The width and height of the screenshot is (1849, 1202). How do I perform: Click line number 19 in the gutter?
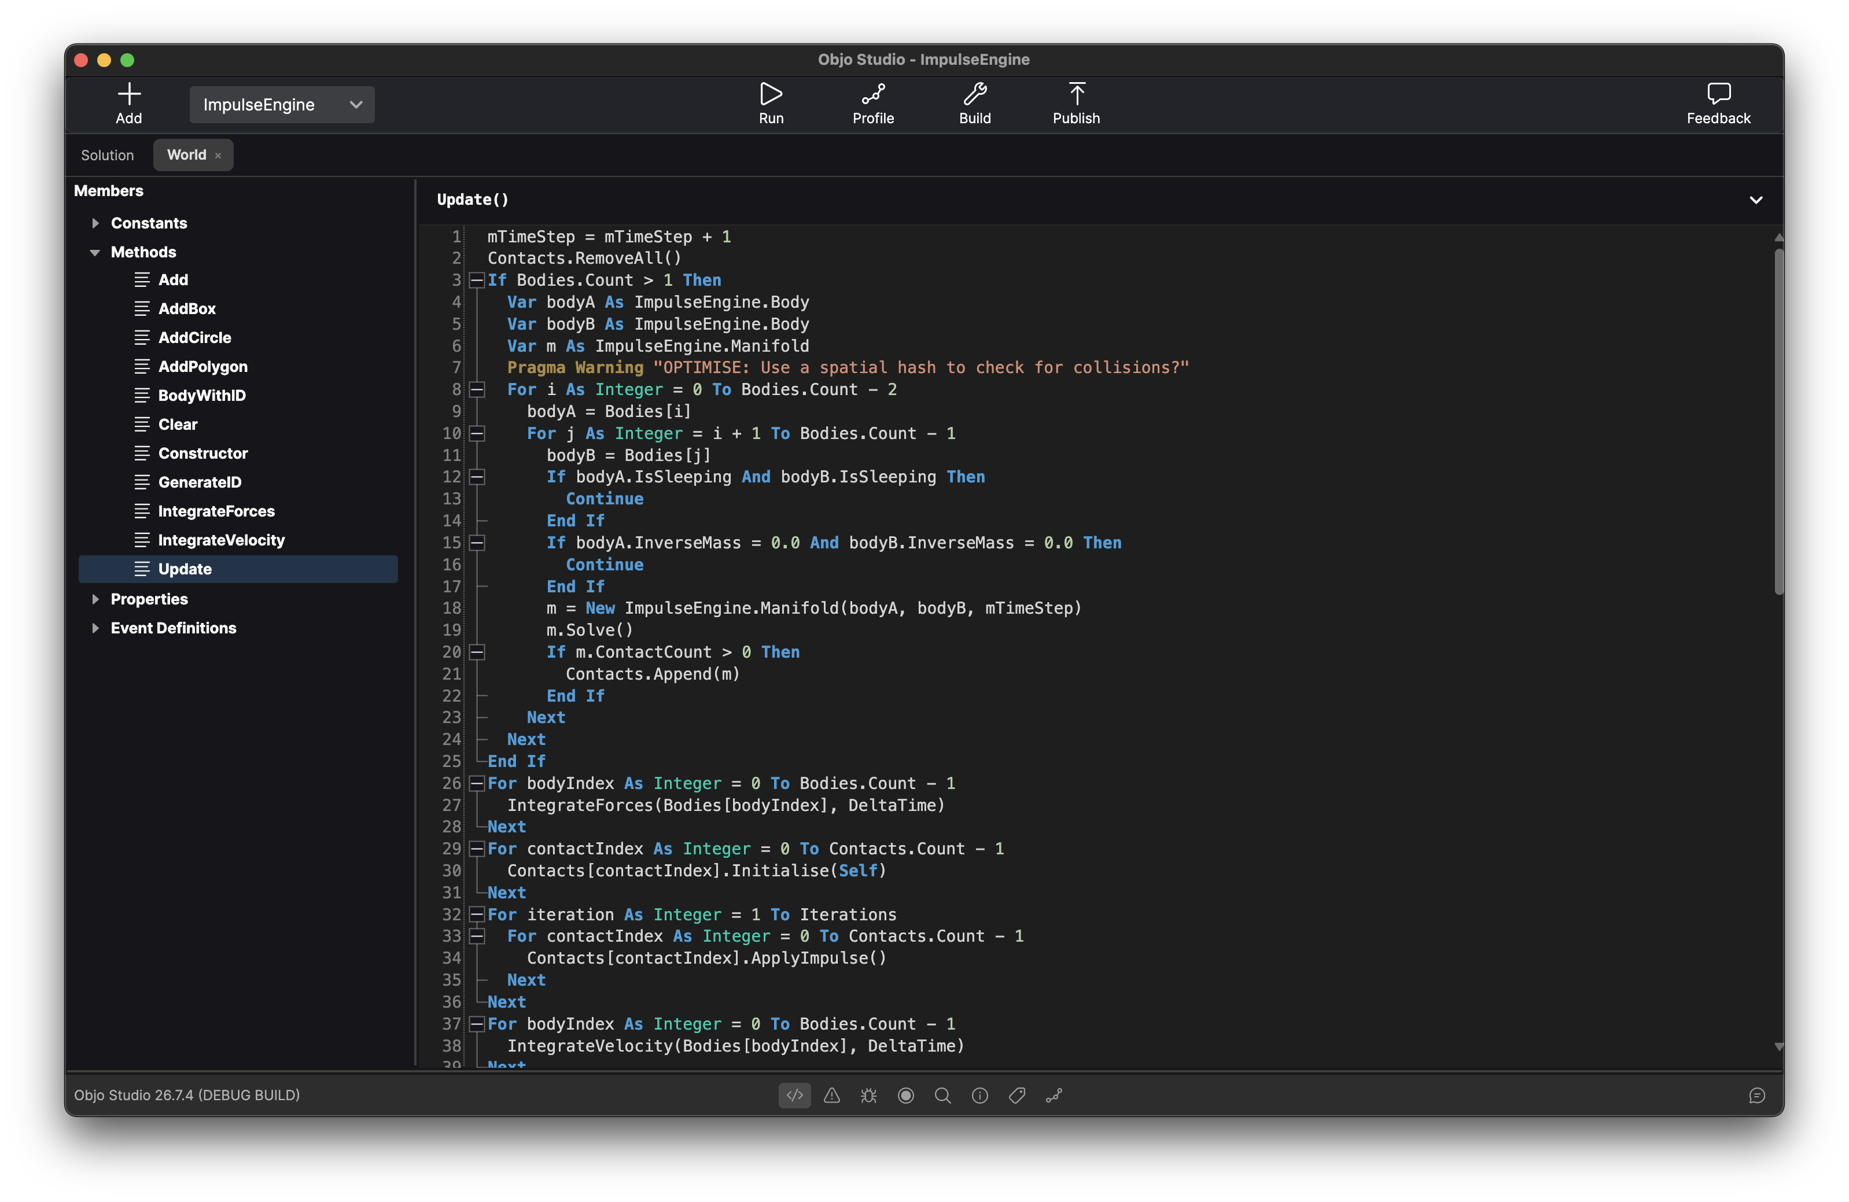pos(451,630)
